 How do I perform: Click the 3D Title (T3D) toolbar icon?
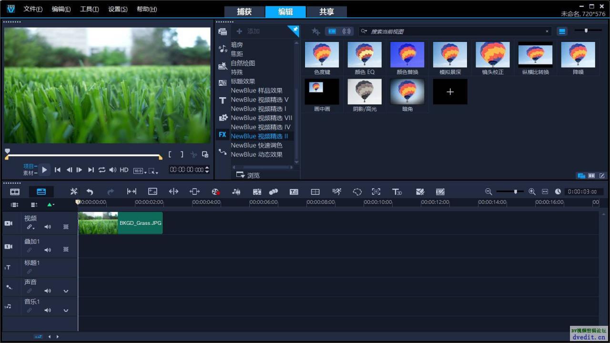[x=397, y=191]
